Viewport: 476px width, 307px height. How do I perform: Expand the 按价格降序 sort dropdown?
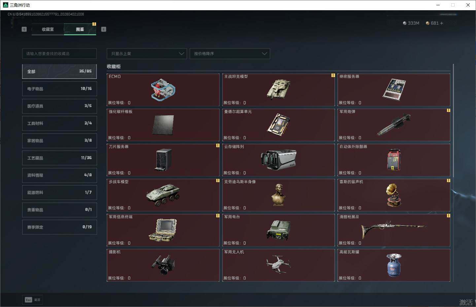[x=230, y=54]
